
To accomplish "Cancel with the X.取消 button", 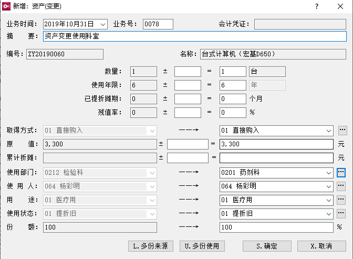I will pyautogui.click(x=321, y=246).
